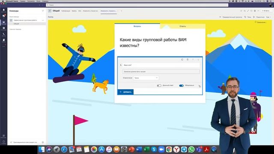Switch to the first Изменить form tab
The width and height of the screenshot is (274, 154).
pyautogui.click(x=90, y=11)
